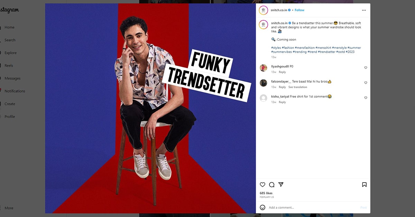This screenshot has width=415, height=217.
Task: Open kishu_tariyal's profile avatar
Action: [264, 98]
